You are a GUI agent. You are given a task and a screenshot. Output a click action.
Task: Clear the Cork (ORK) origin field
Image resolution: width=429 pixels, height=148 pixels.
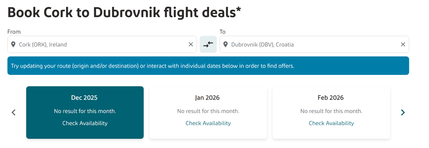(191, 45)
